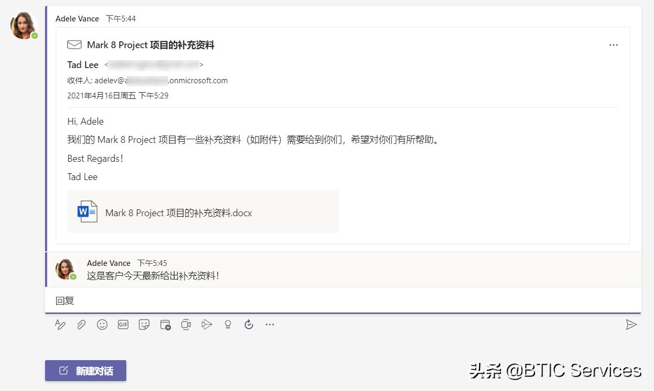Expand Adele Vance's profile picture
This screenshot has height=391, width=654.
point(23,24)
